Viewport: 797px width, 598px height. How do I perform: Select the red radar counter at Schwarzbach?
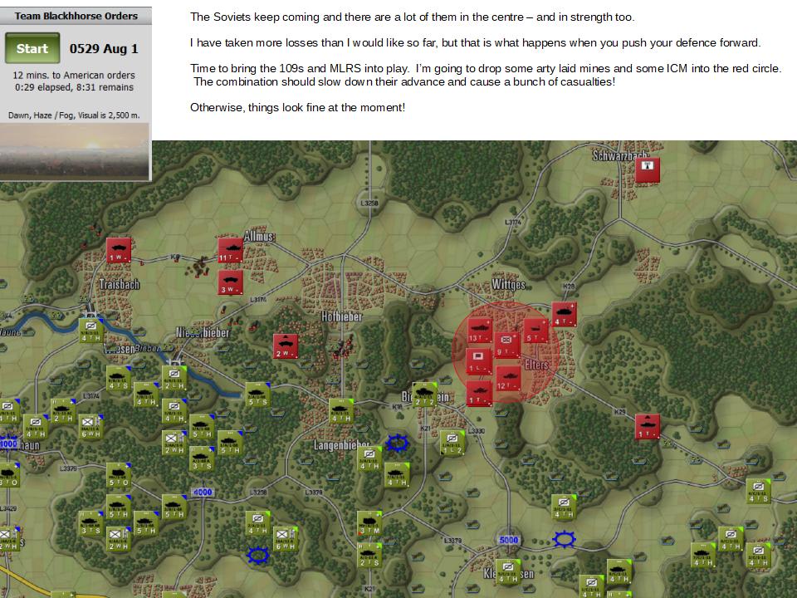647,169
